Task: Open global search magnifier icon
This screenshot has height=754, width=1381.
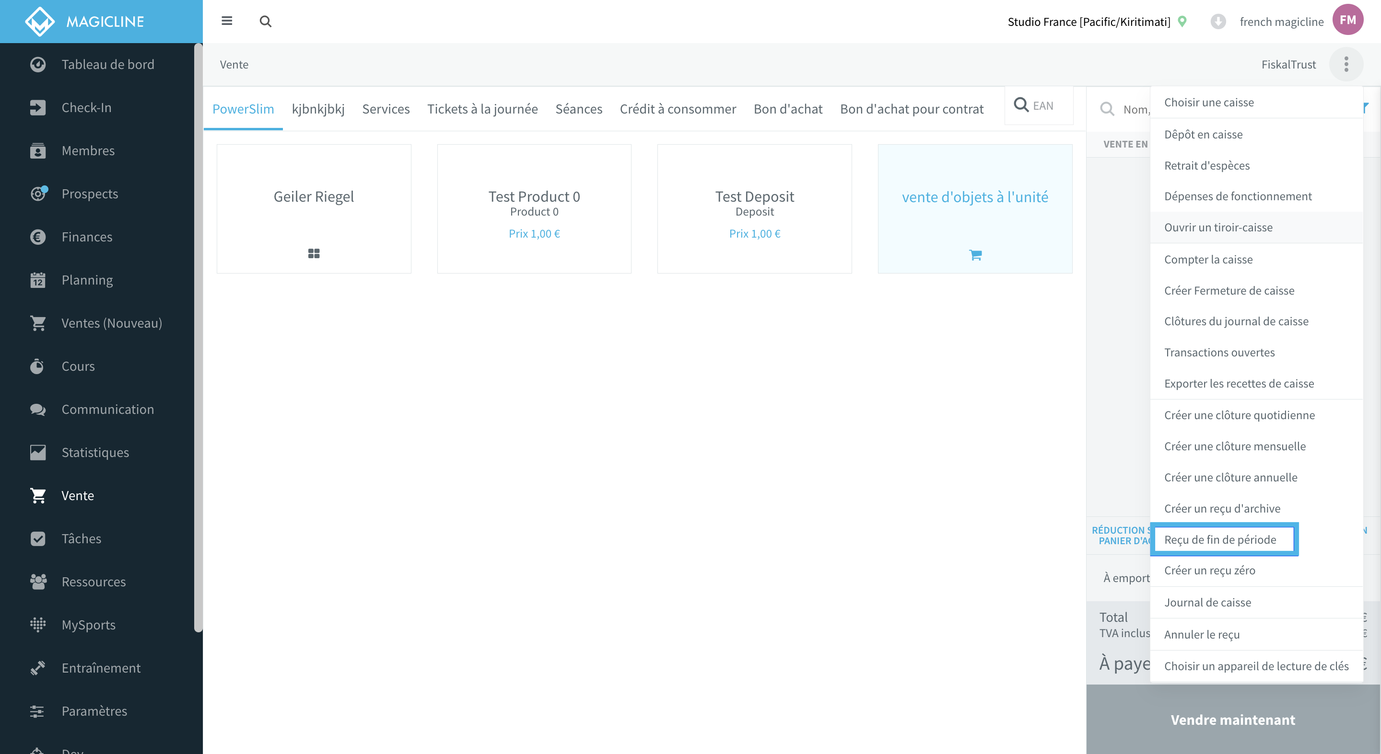Action: (265, 22)
